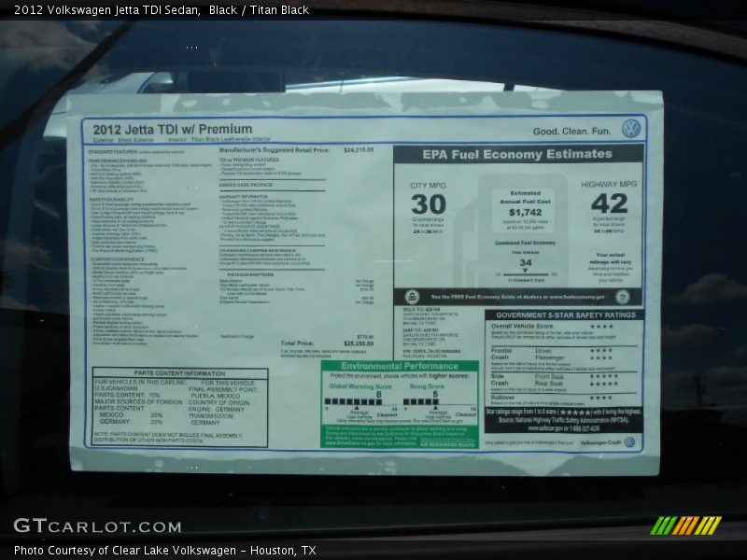Click the 'Side Crash' rating label
This screenshot has height=560, width=747.
point(500,380)
